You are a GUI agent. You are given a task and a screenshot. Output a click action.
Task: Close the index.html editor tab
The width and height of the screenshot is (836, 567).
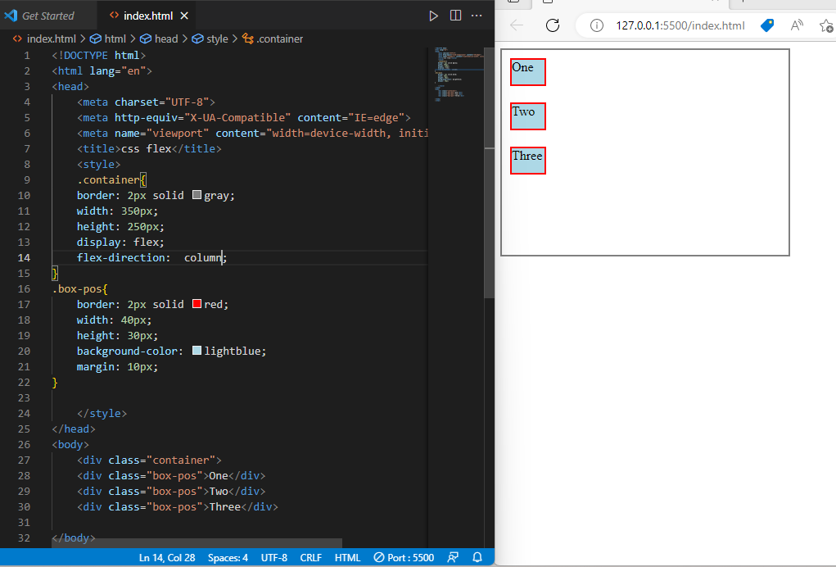click(184, 16)
